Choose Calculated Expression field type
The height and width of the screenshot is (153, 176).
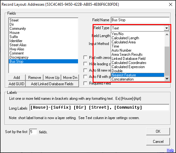pyautogui.click(x=138, y=67)
